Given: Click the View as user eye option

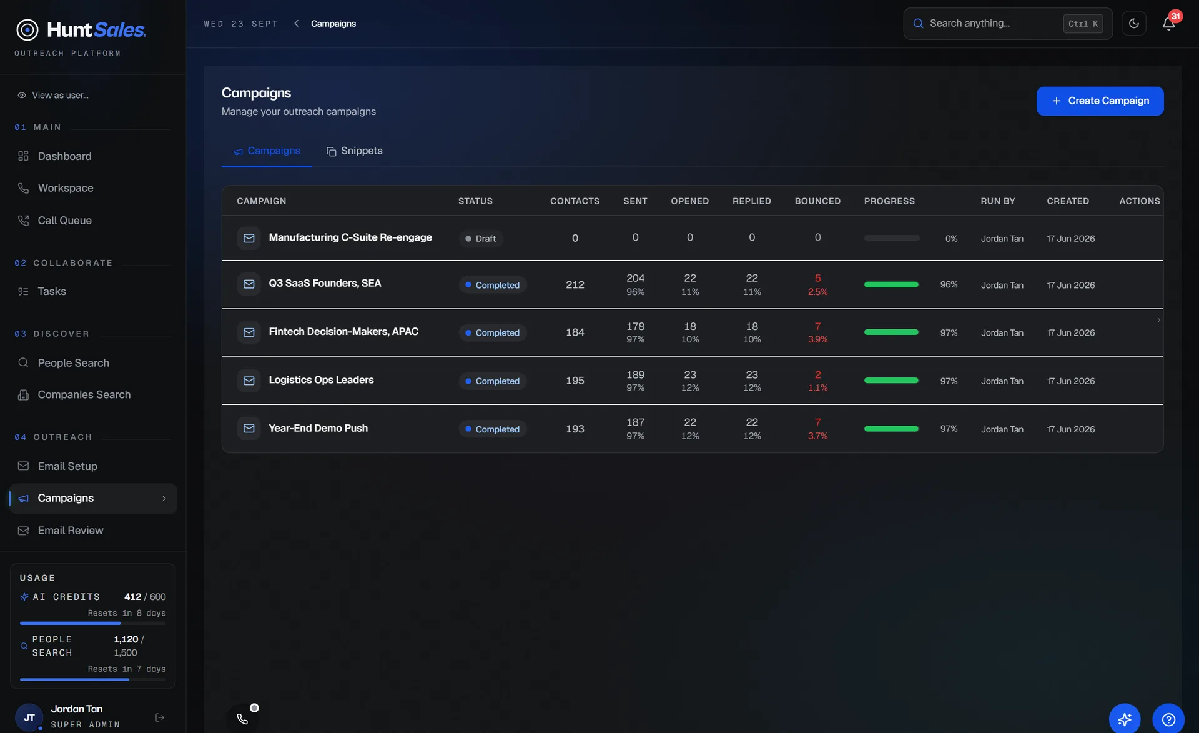Looking at the screenshot, I should click(53, 95).
